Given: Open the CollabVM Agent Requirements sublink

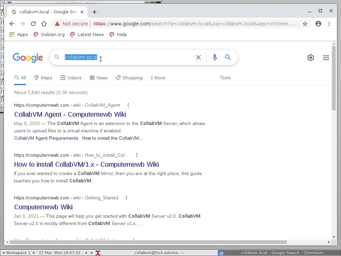Looking at the screenshot, I should 46,138.
